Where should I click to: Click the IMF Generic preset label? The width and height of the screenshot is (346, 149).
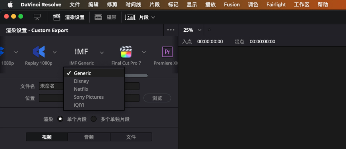(82, 63)
